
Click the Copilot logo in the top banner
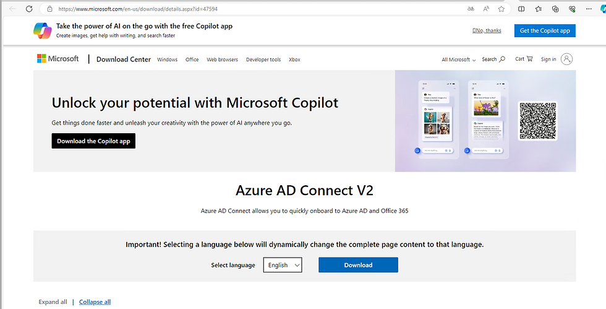[43, 30]
